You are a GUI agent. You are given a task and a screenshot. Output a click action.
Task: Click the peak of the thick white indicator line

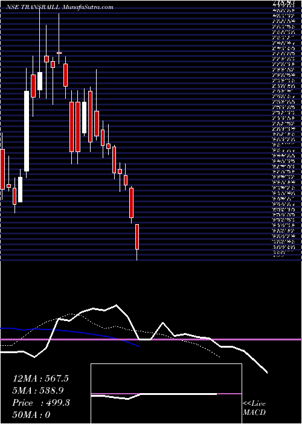(x=116, y=305)
